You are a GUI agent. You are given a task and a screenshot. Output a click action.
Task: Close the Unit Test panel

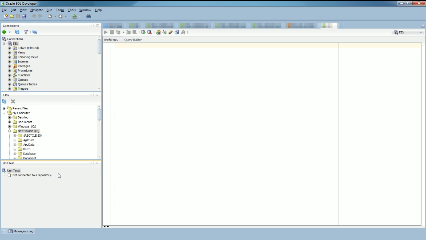92,163
